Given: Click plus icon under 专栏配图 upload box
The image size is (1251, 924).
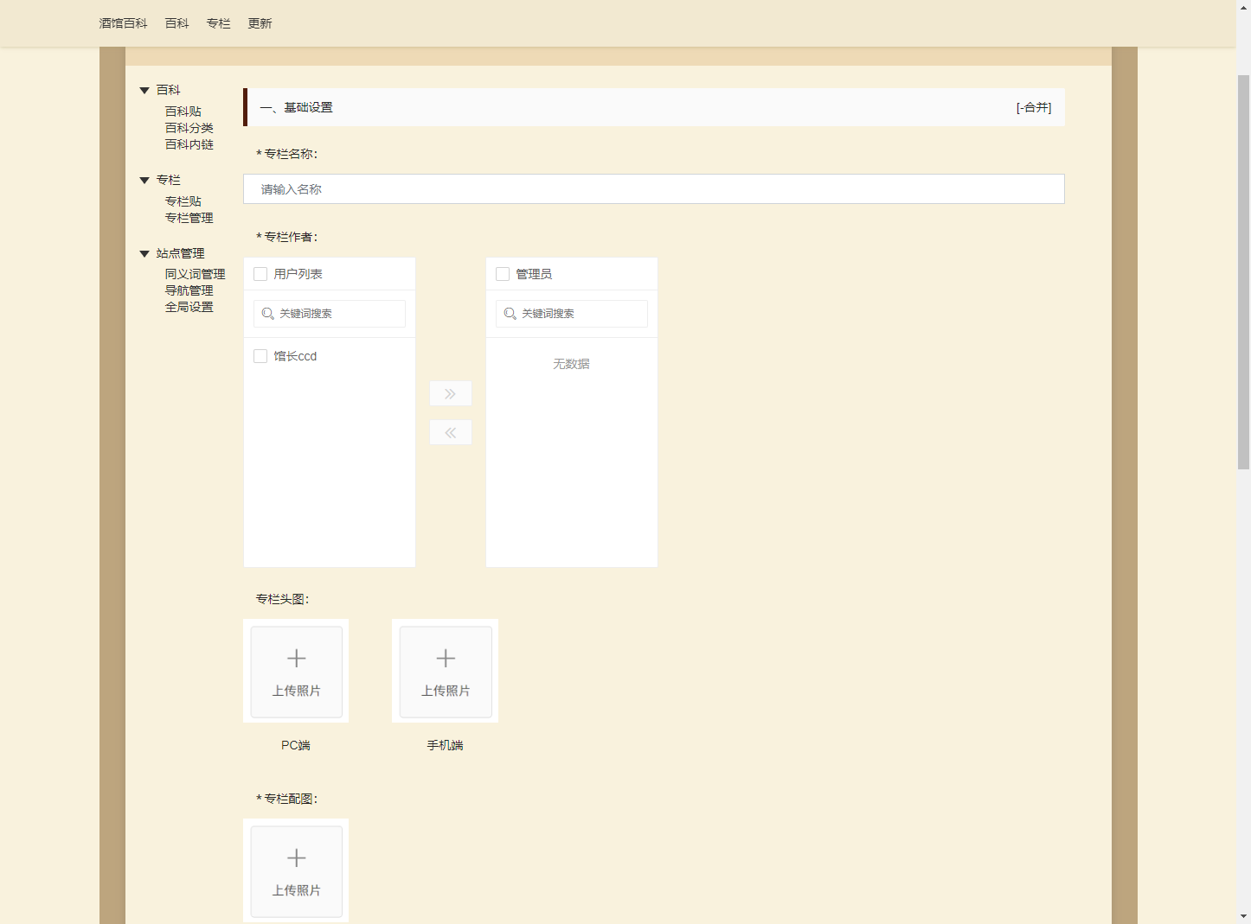Looking at the screenshot, I should pyautogui.click(x=296, y=858).
